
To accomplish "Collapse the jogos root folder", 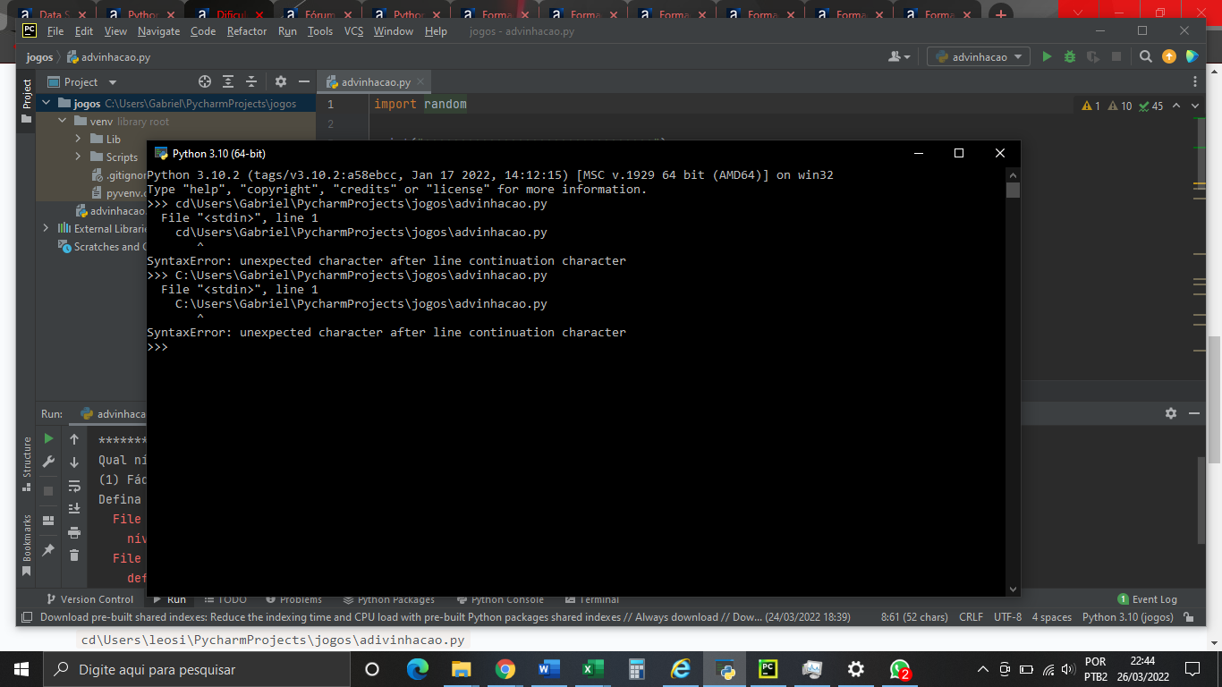I will tap(47, 104).
